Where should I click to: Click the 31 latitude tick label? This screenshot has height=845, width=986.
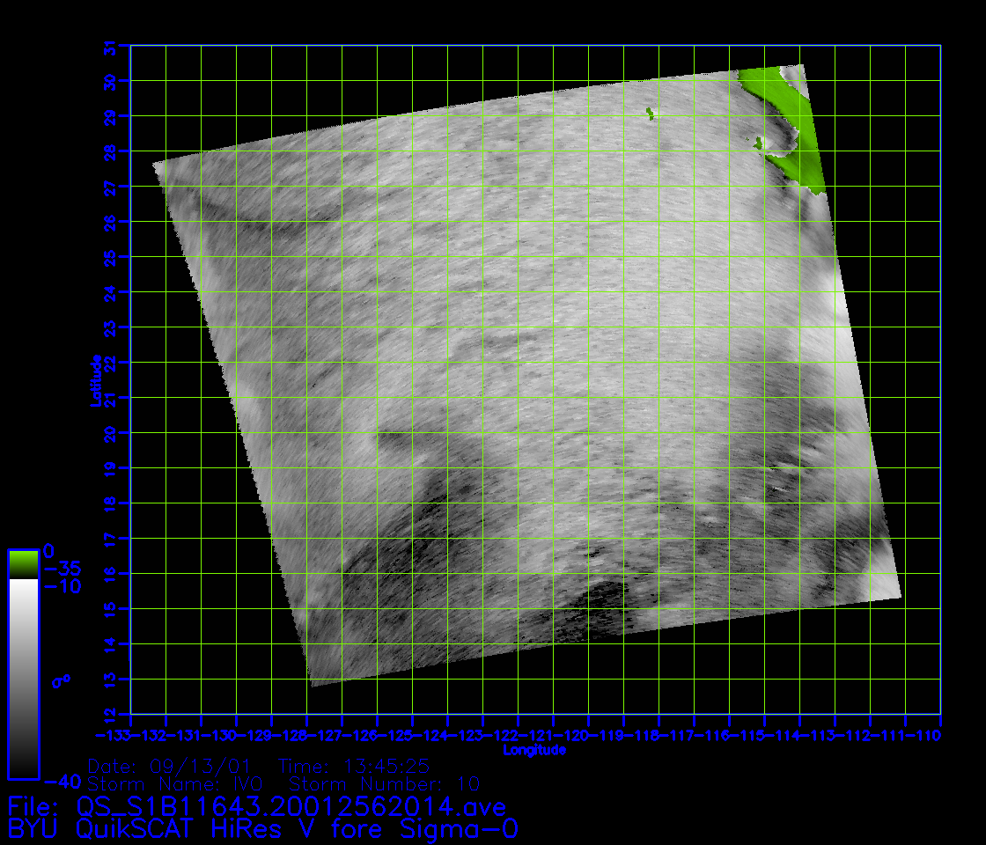click(x=111, y=47)
